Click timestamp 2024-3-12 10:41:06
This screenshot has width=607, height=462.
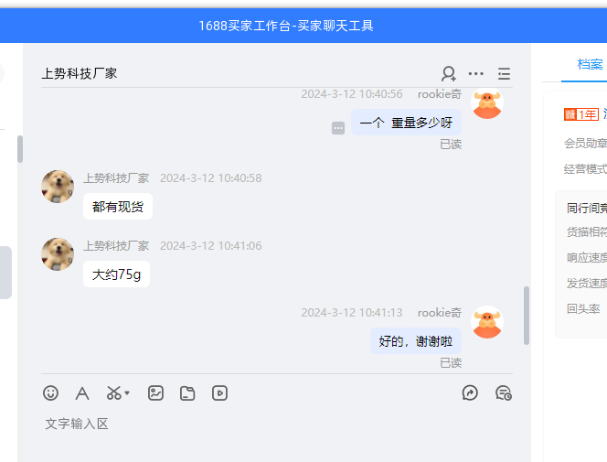[x=211, y=246]
